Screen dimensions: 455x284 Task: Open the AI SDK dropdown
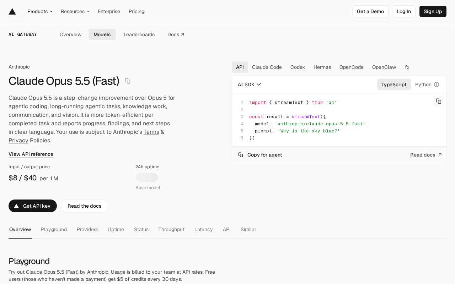click(250, 84)
